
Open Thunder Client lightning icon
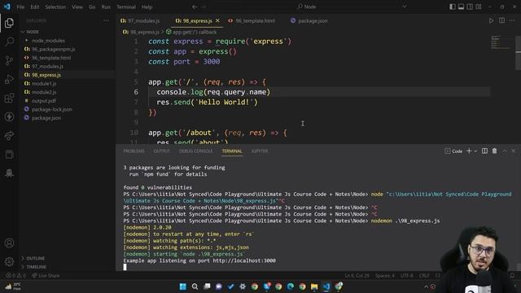pyautogui.click(x=9, y=116)
